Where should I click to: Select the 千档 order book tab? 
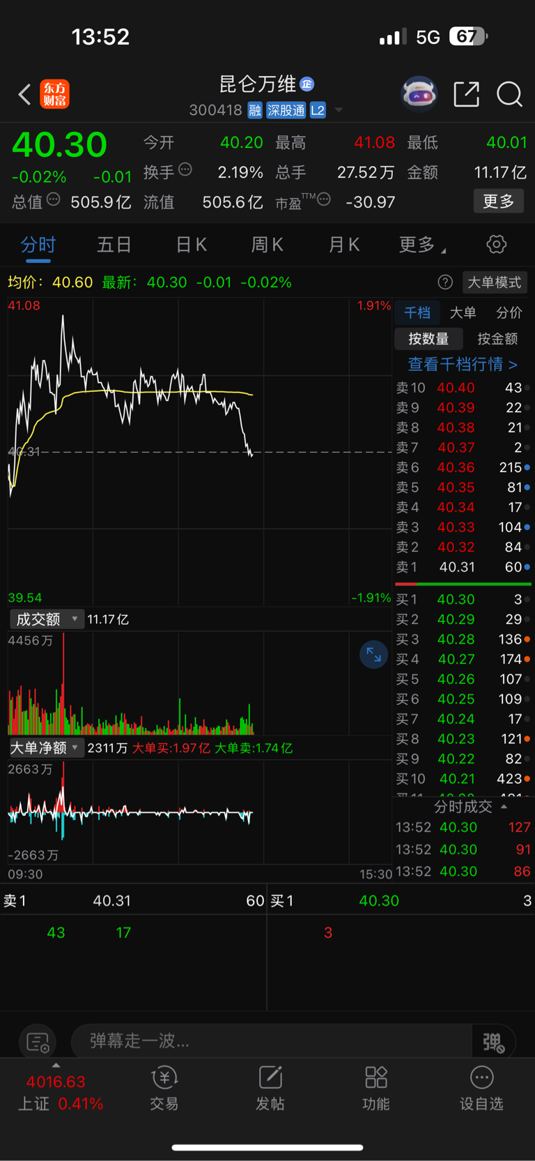click(x=417, y=312)
